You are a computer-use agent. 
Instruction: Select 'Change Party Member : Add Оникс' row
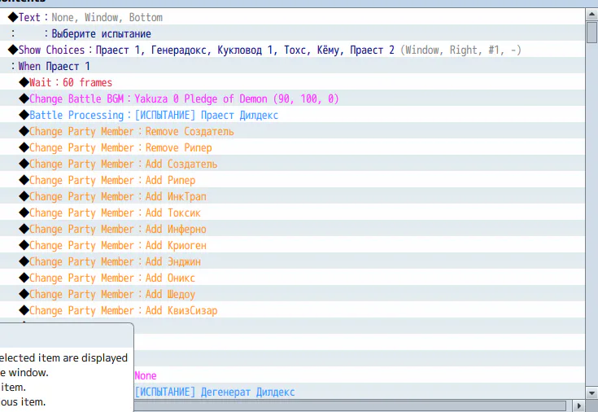(x=292, y=278)
